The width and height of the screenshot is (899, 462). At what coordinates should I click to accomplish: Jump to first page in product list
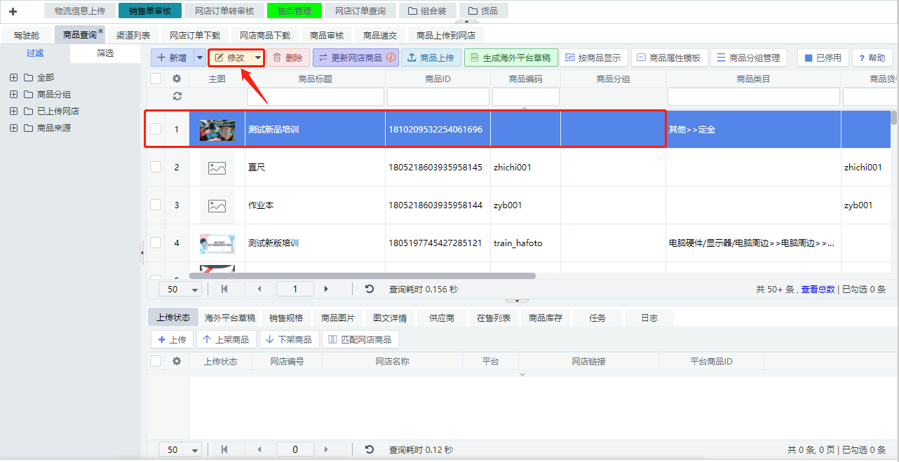point(224,289)
